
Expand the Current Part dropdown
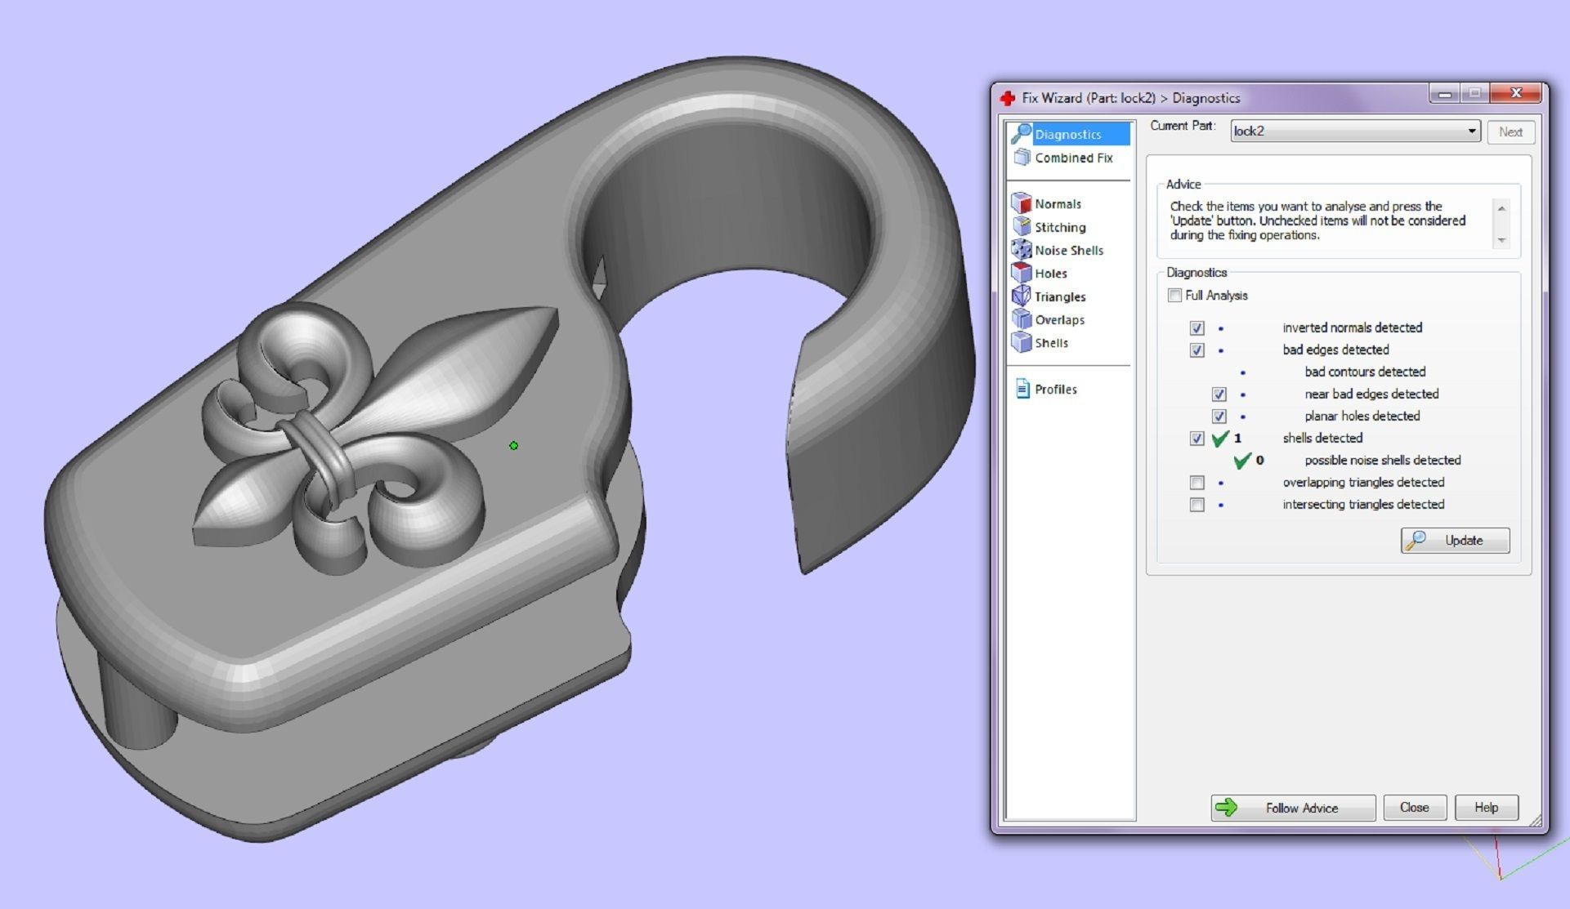pyautogui.click(x=1471, y=131)
